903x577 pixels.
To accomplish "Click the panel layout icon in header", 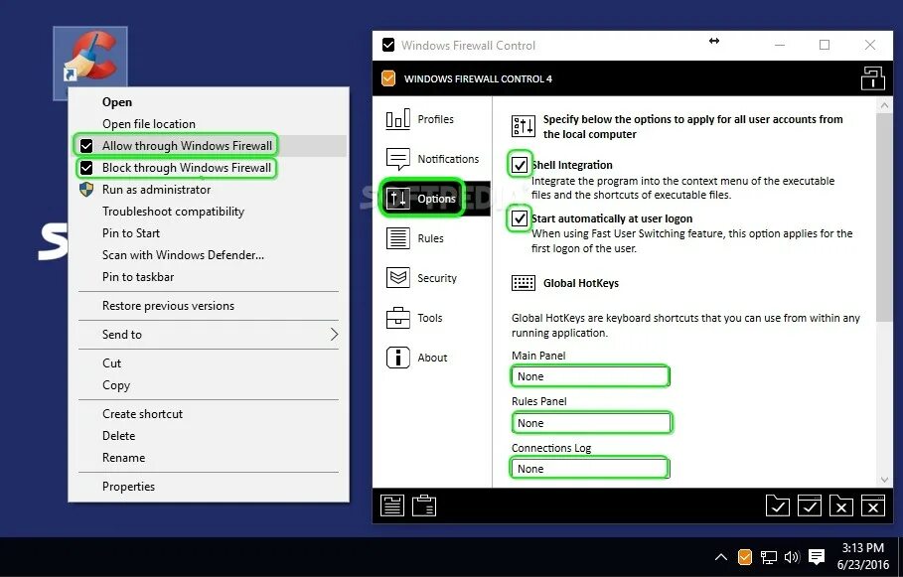I will 872,78.
